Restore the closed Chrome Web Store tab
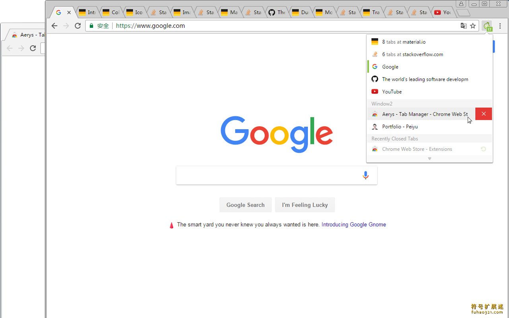 click(484, 149)
